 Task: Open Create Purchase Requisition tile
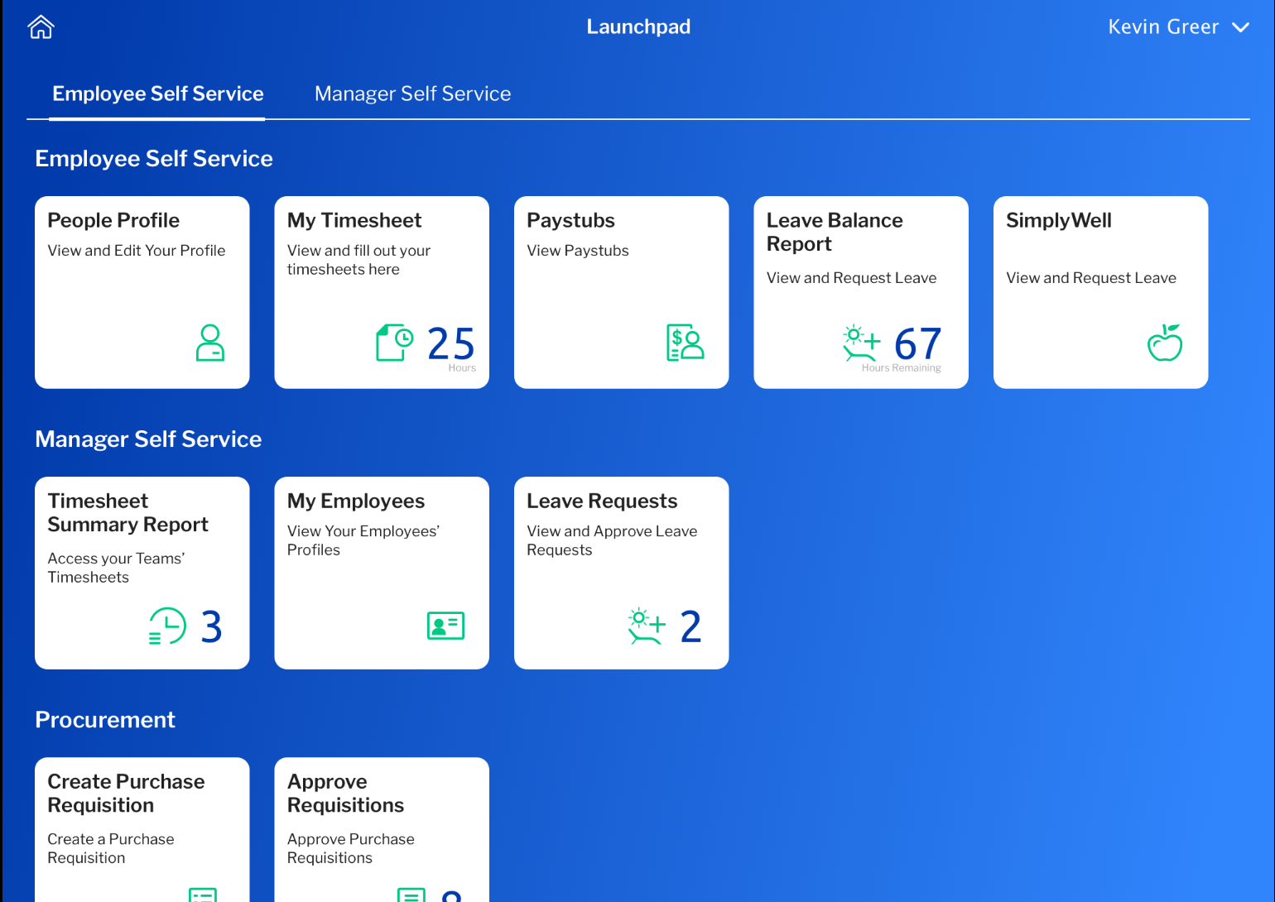click(142, 829)
